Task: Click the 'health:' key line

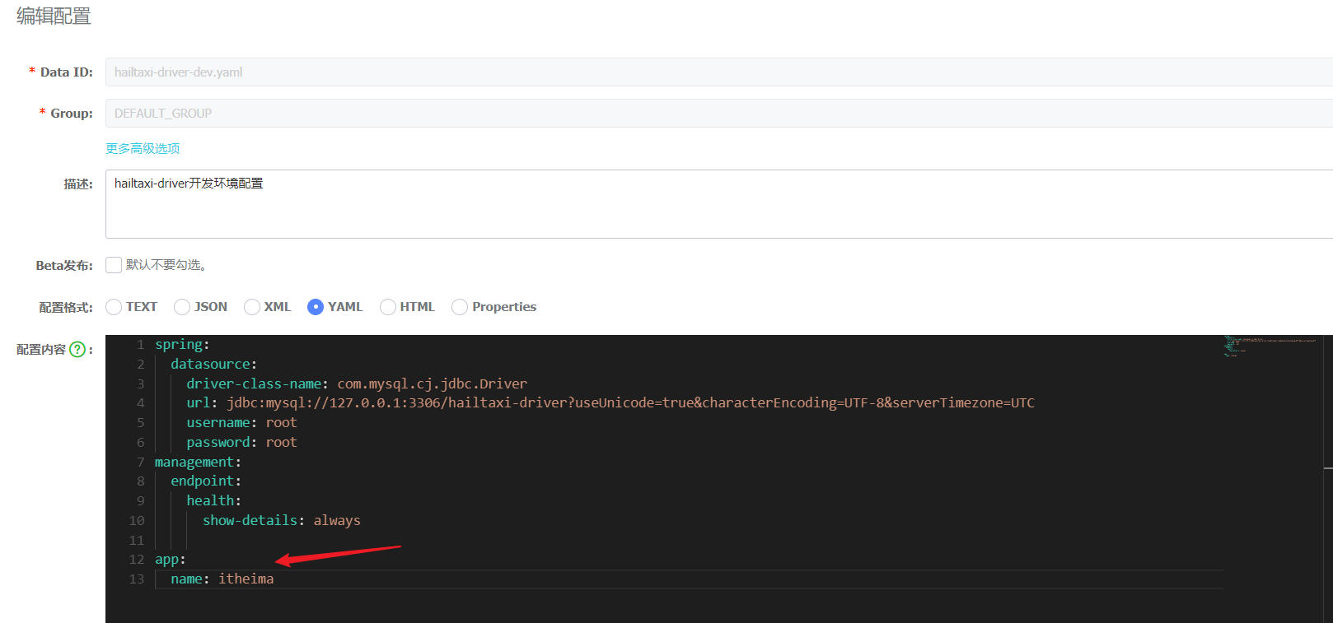Action: pos(214,500)
